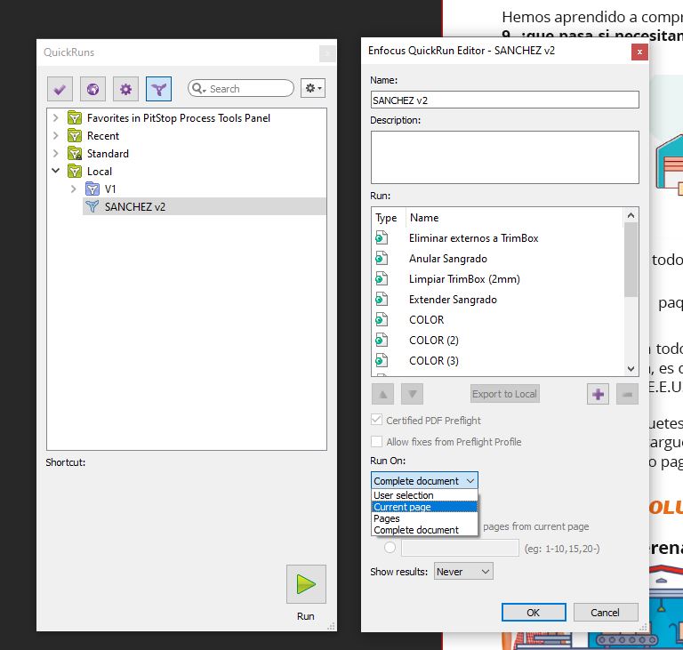The width and height of the screenshot is (683, 650).
Task: Click the Search field in QuickRuns
Action: click(241, 88)
